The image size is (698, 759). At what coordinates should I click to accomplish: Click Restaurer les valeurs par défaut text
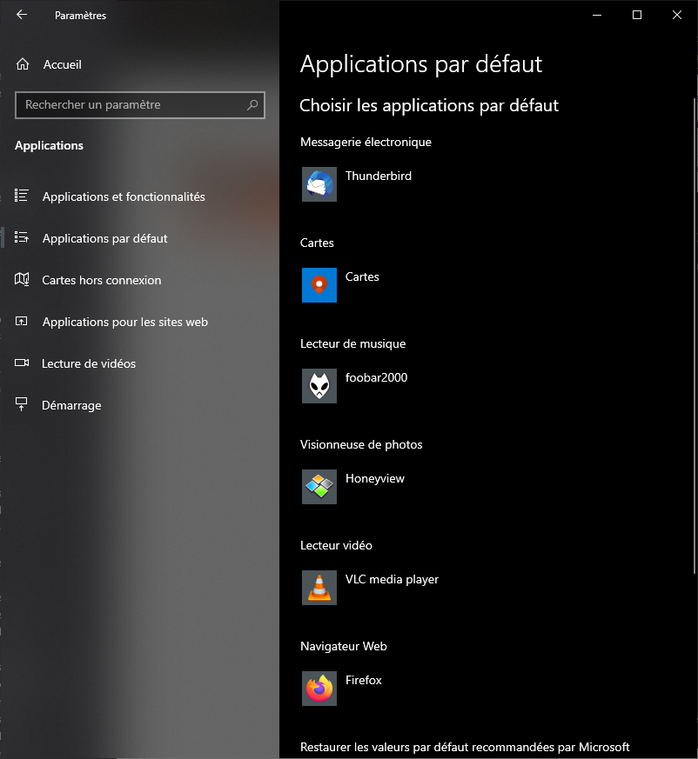click(465, 748)
